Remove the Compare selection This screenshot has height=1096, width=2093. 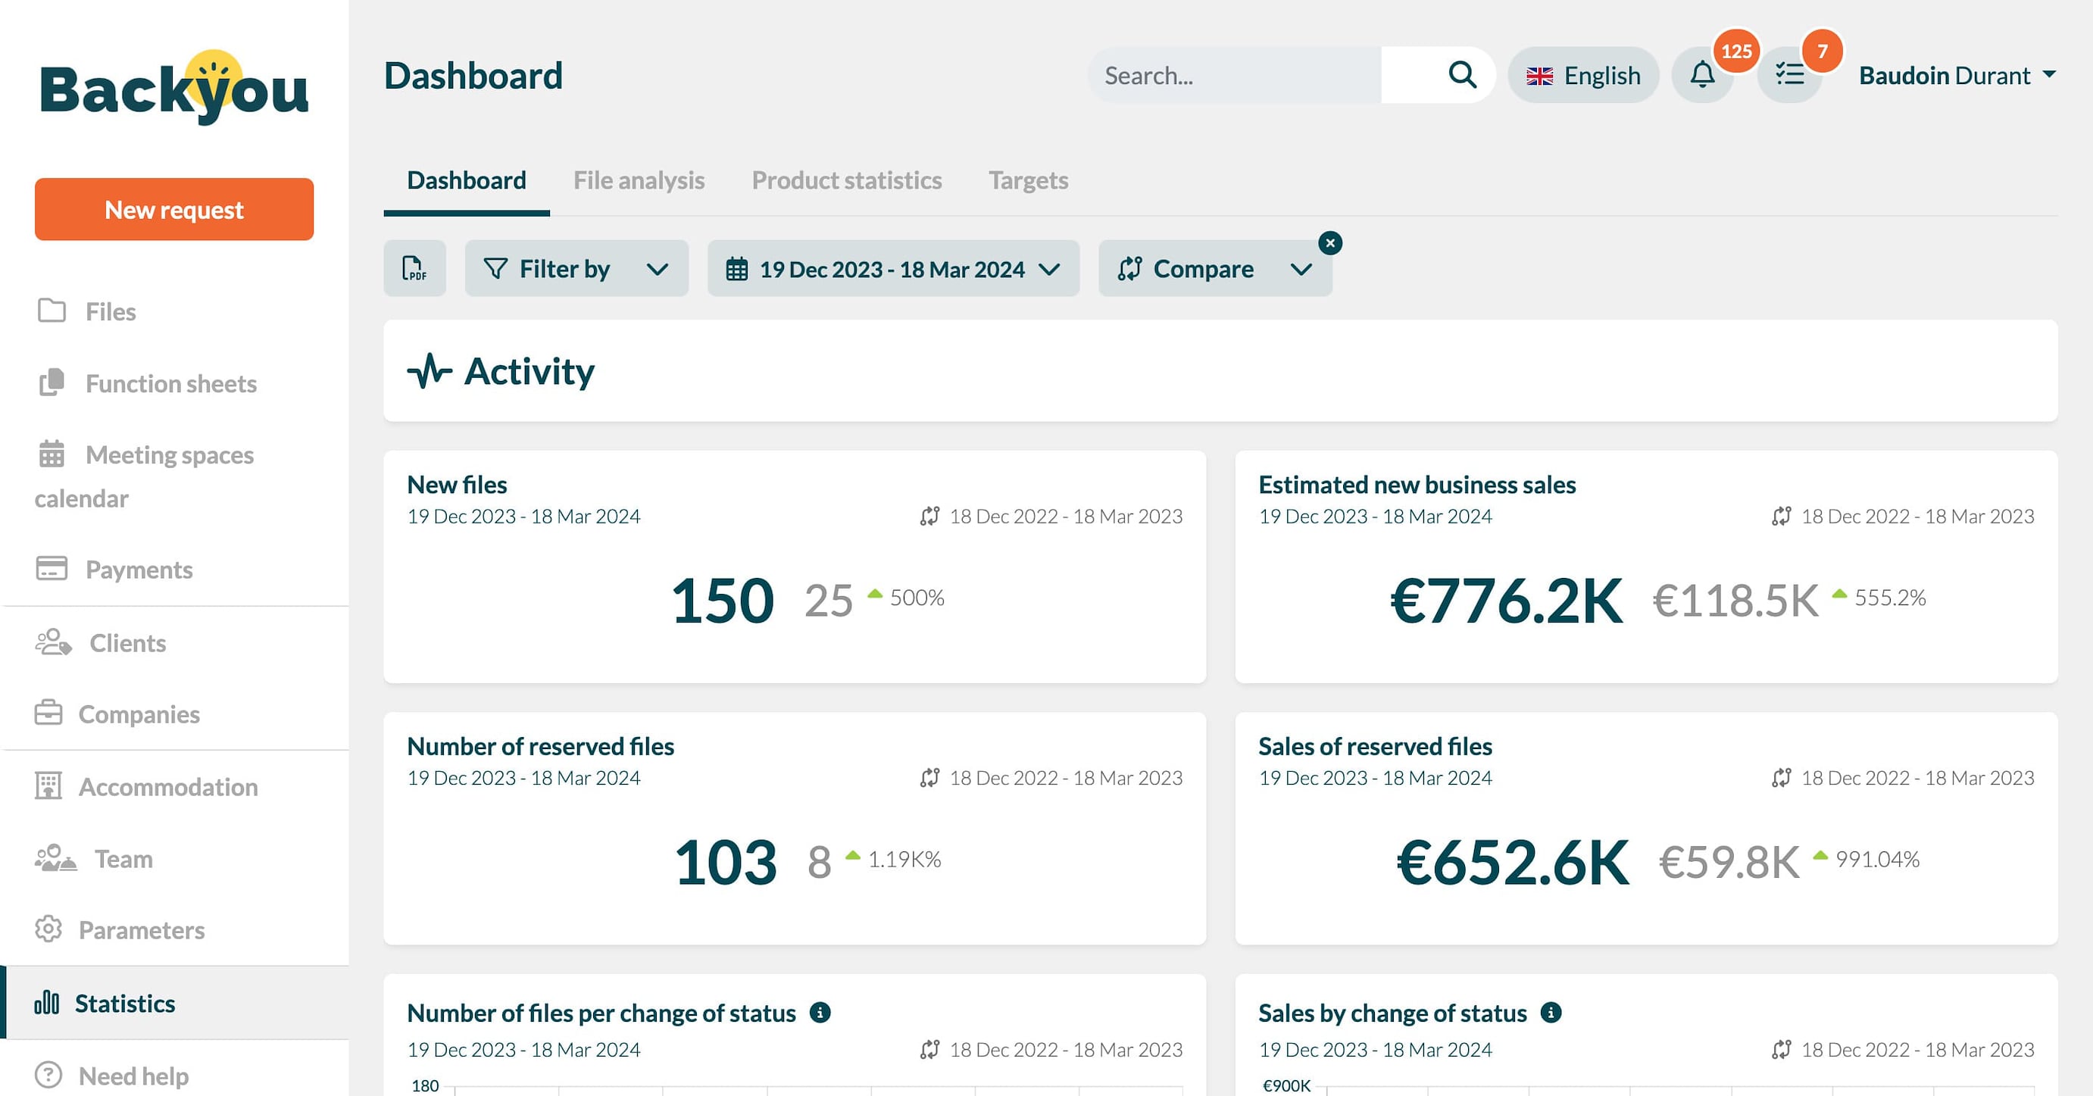[1330, 243]
